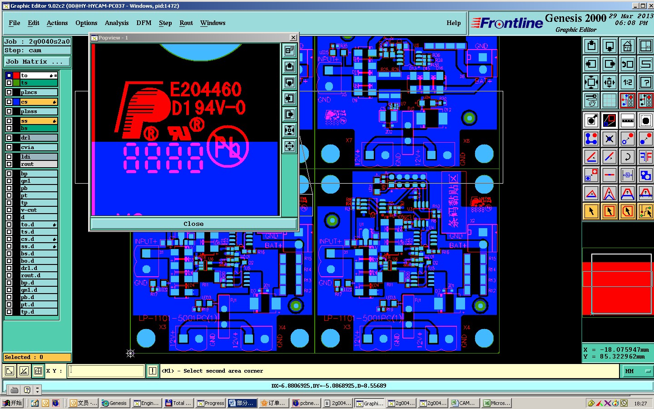Viewport: 654px width, 409px height.
Task: Select the polygon area selection tool
Action: [628, 211]
